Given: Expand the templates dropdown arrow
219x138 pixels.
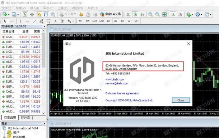Looking at the screenshot, I should (211, 14).
